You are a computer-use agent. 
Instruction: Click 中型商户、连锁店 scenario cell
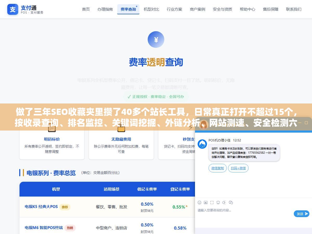coord(112,228)
